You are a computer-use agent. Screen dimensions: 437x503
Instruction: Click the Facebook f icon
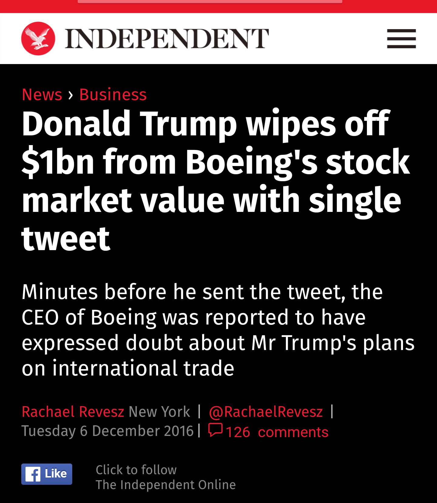click(33, 474)
